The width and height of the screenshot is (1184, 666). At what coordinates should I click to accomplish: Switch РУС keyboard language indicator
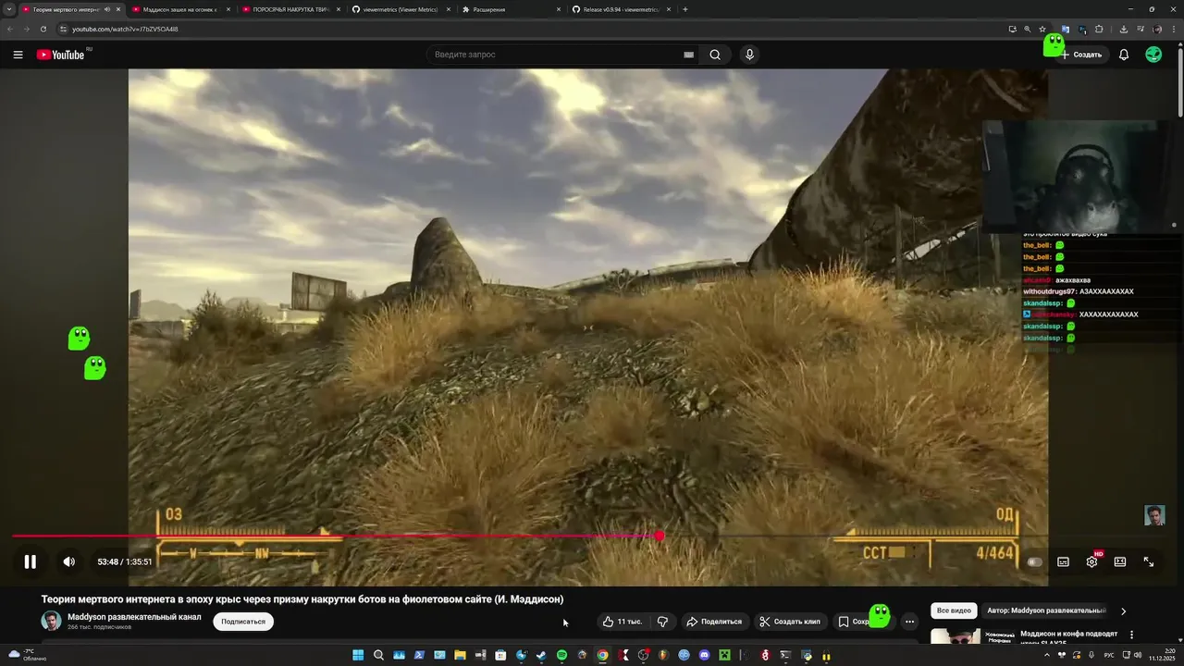[x=1109, y=655]
